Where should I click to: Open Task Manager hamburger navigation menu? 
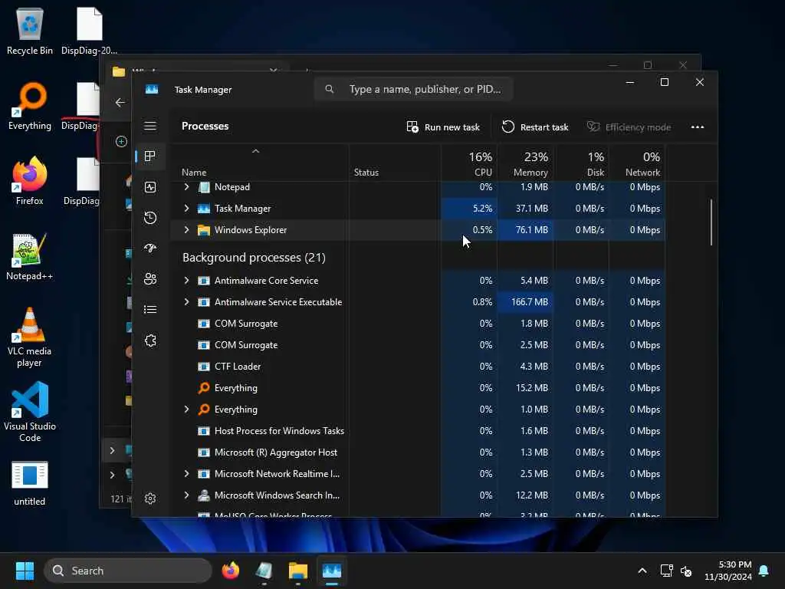pos(150,126)
